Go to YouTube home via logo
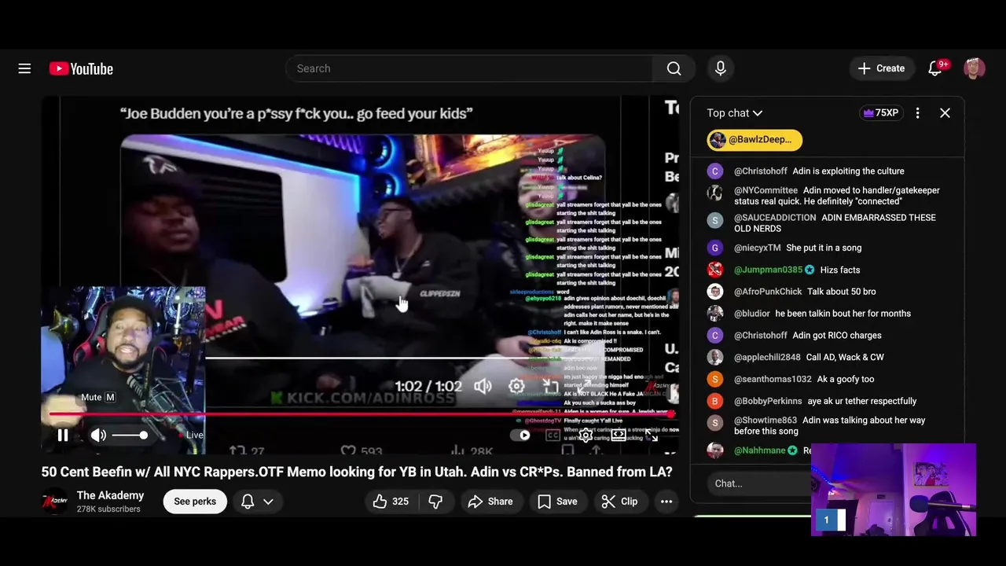Image resolution: width=1006 pixels, height=566 pixels. (81, 68)
